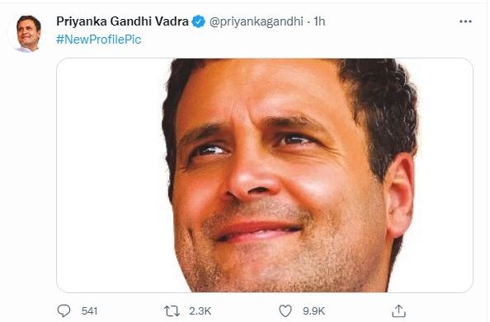Click the blue verified badge
The image size is (490, 322).
pyautogui.click(x=199, y=21)
